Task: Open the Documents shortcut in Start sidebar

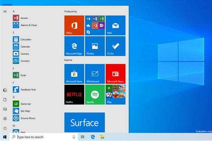Action: point(5,100)
